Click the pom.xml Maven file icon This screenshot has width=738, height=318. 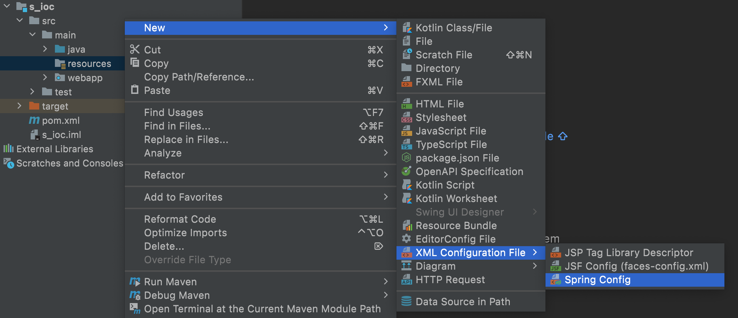34,121
